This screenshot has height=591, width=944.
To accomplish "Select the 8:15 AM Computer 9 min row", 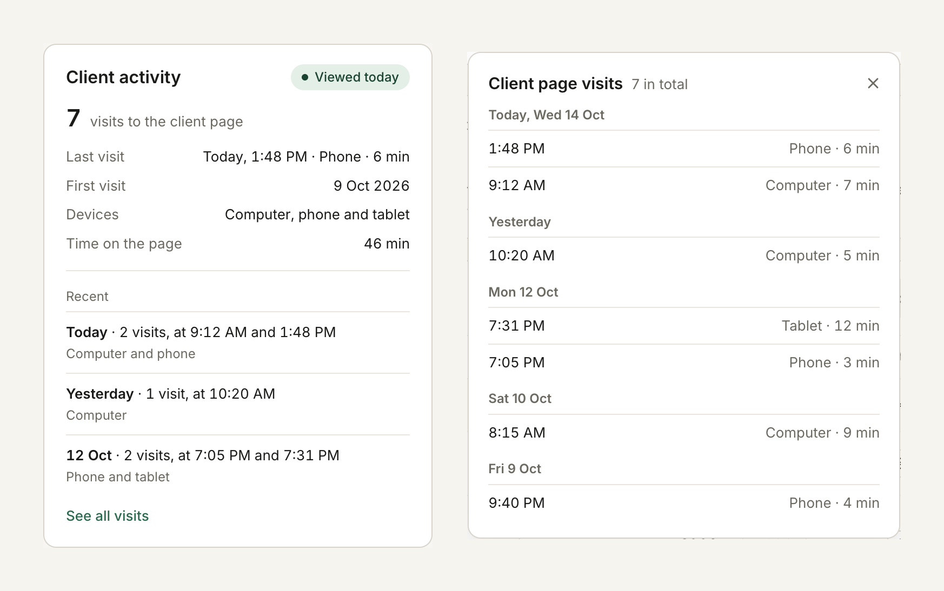I will 684,433.
